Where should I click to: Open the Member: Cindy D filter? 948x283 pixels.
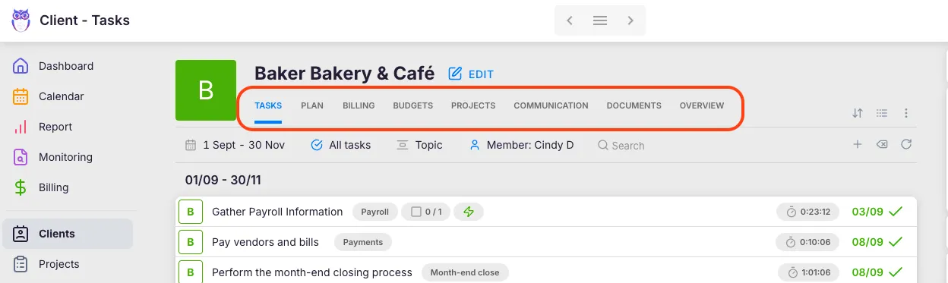click(x=521, y=145)
